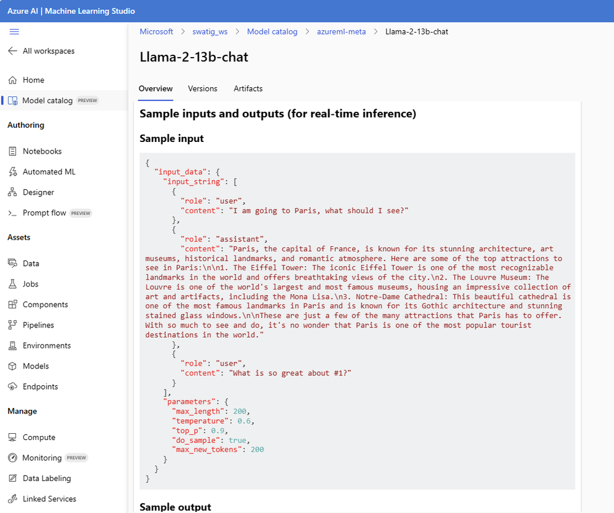Image resolution: width=614 pixels, height=513 pixels.
Task: Open Prompt flow from sidebar
Action: pos(44,213)
